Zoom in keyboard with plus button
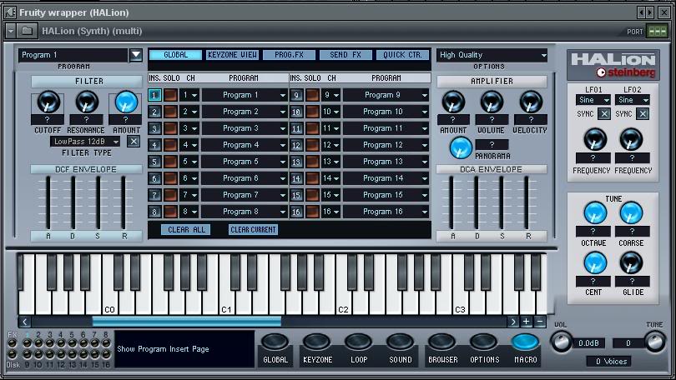 tap(527, 322)
